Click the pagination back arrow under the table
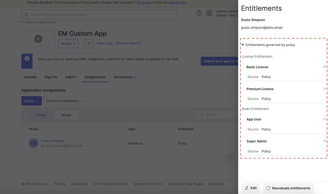Screen dimensions: 328x194 point(231,157)
